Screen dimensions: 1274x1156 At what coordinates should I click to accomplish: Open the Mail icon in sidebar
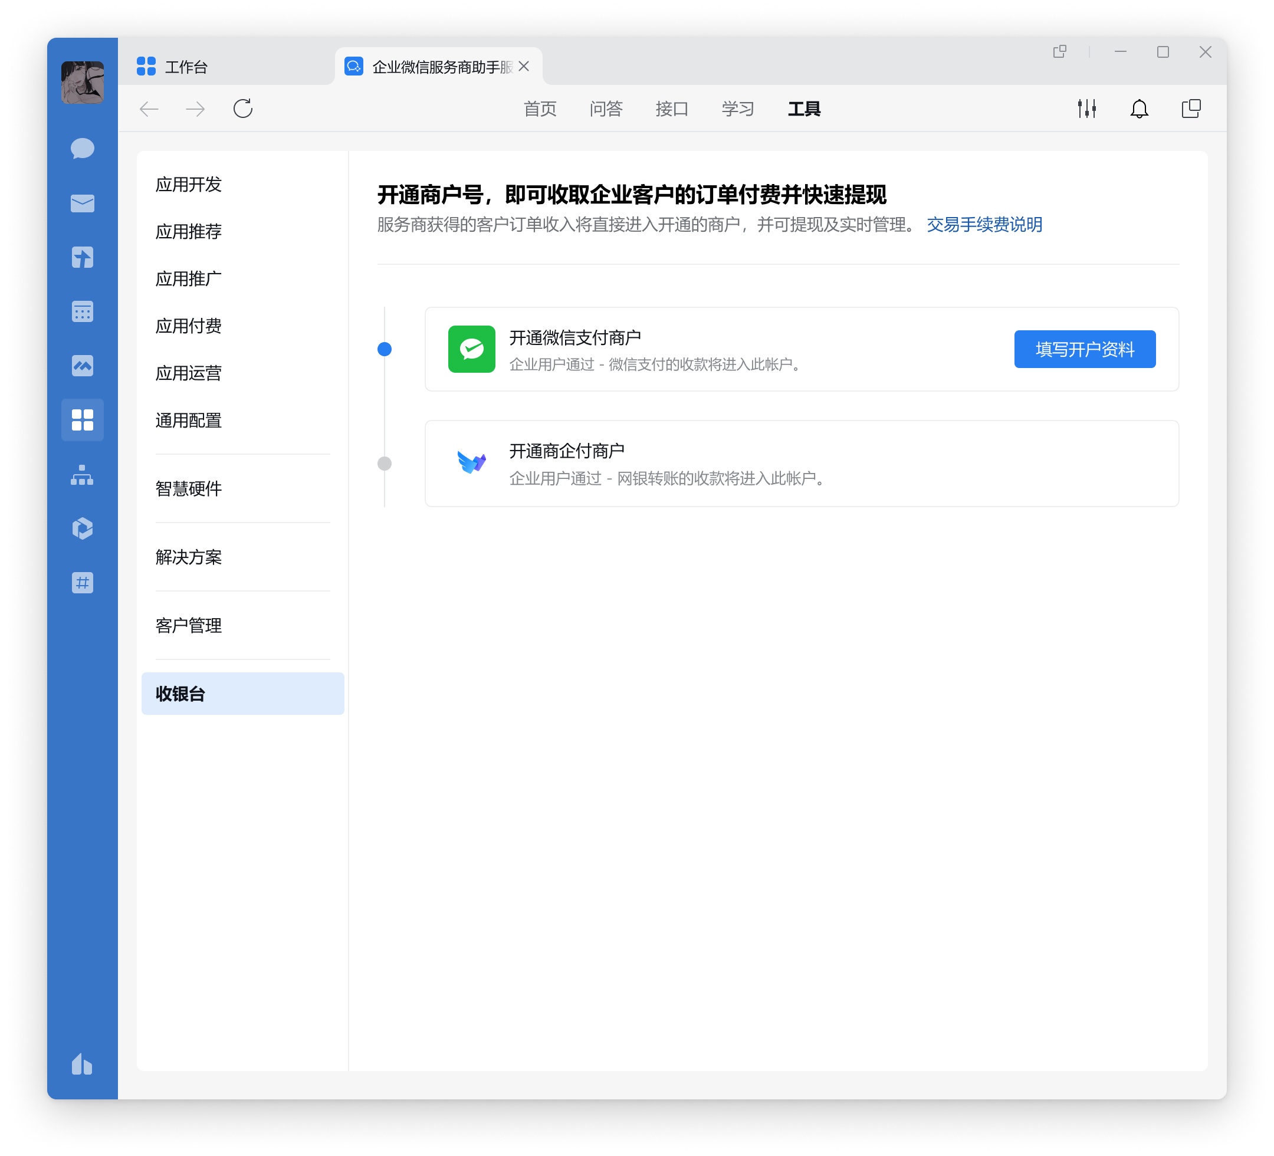[82, 203]
